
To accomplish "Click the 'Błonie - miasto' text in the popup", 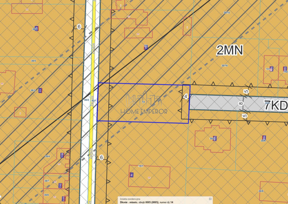I will click(129, 202).
